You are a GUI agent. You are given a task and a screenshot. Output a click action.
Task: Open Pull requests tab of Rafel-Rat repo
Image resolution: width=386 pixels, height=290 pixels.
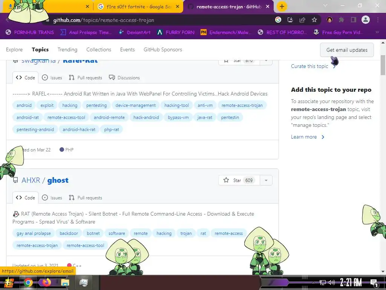pos(86,78)
